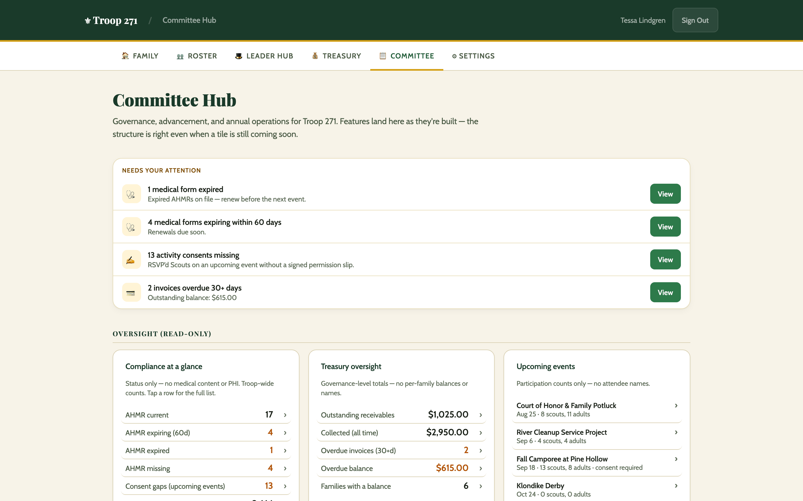Expand the AHMR expiring (60d) chevron
This screenshot has width=803, height=501.
pyautogui.click(x=285, y=433)
